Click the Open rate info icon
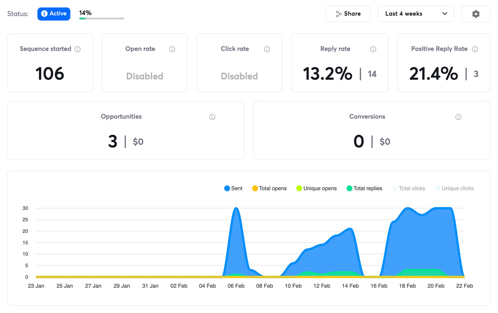This screenshot has width=498, height=313. tap(172, 49)
